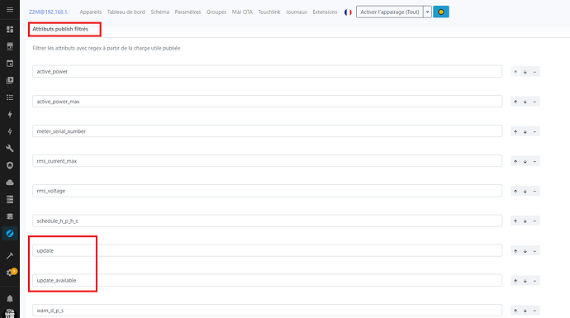This screenshot has height=318, width=570.
Task: Remove the warn_d_p_s filter row
Action: click(x=534, y=311)
